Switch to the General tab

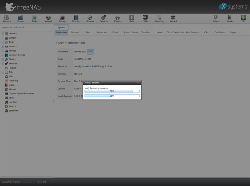pos(75,32)
